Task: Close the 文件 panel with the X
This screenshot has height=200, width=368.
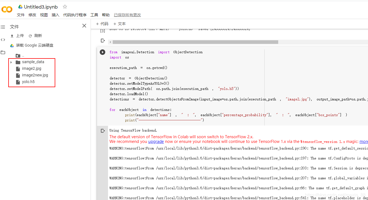Action: click(84, 25)
